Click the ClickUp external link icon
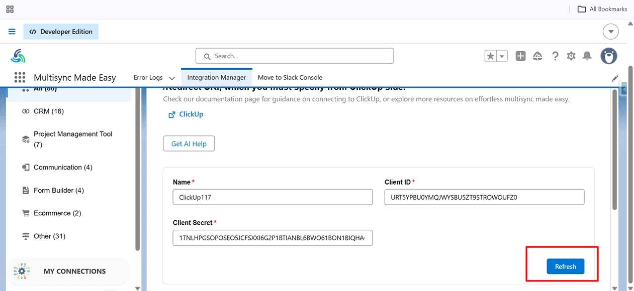The height and width of the screenshot is (291, 634). 172,114
